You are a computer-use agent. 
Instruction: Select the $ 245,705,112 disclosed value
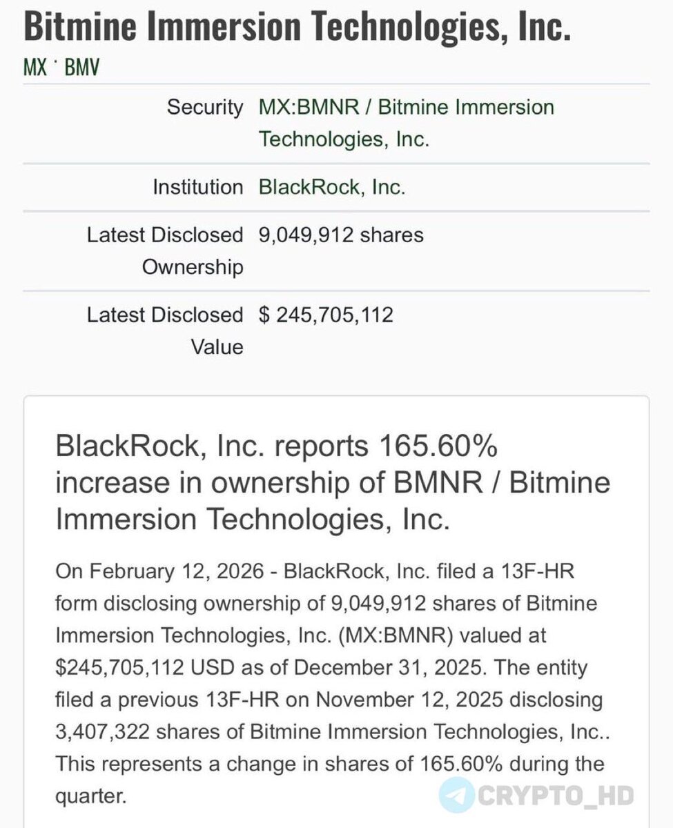(326, 315)
